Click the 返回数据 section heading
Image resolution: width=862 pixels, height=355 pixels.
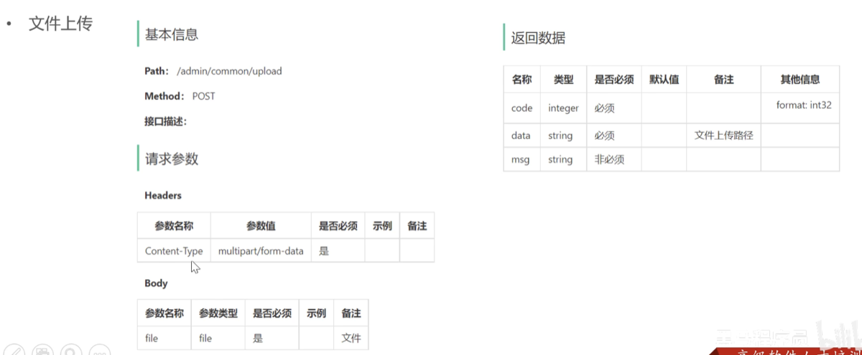pos(538,38)
